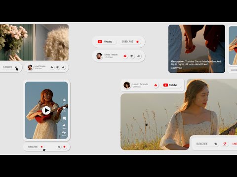237x177 pixels.
Task: Open the flowers video thumbnail
Action: click(34, 42)
